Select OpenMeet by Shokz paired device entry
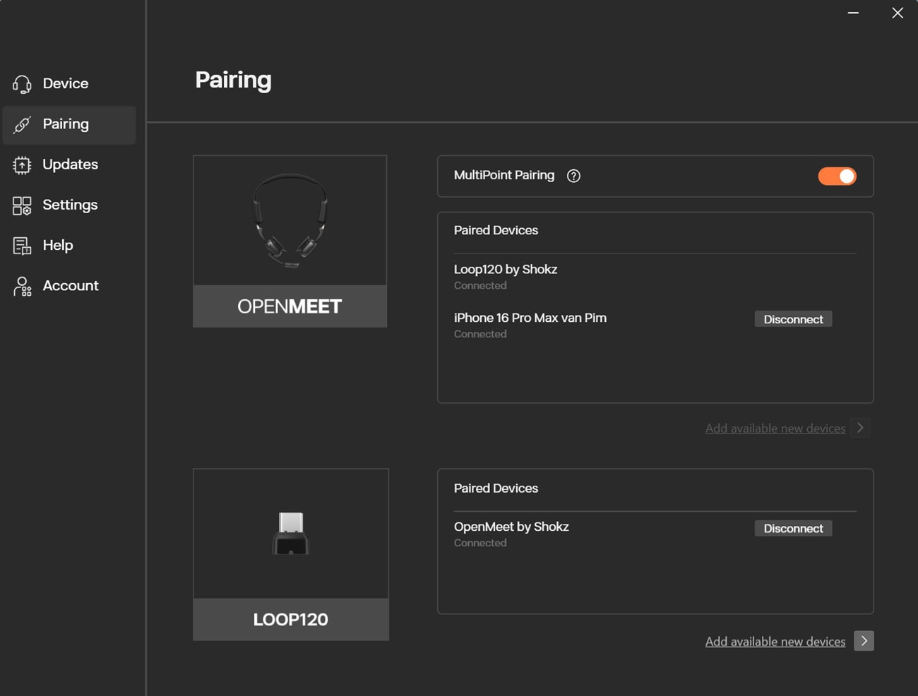Screen dimensions: 918x696 (x=511, y=527)
